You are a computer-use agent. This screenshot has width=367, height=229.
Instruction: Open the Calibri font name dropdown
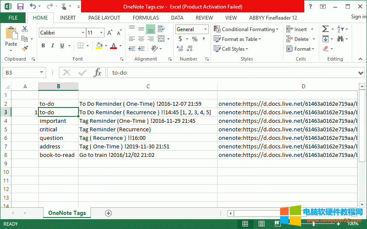point(83,33)
